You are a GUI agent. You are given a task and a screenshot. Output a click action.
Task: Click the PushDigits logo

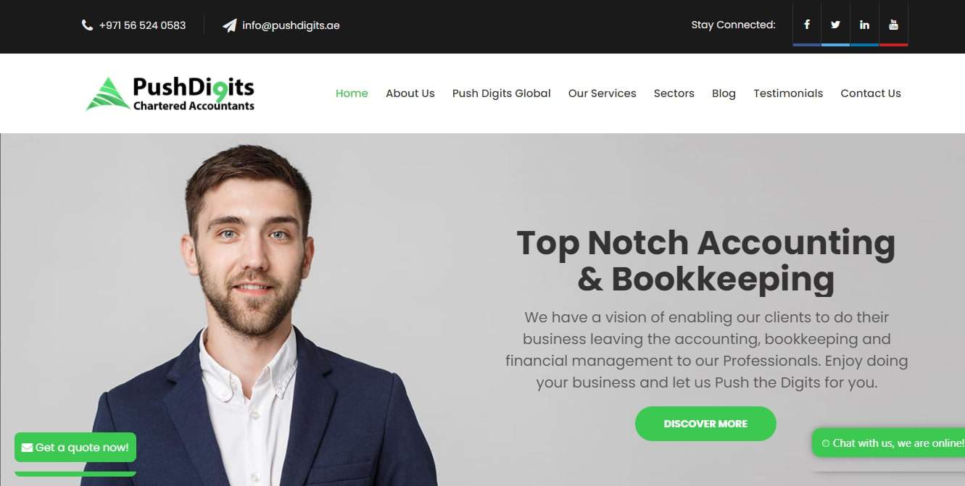[170, 93]
